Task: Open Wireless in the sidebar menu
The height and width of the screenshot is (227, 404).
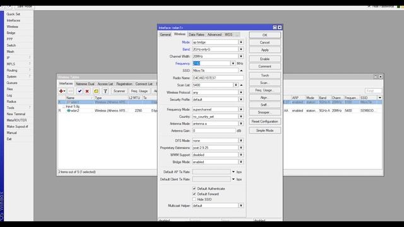Action: (x=13, y=26)
